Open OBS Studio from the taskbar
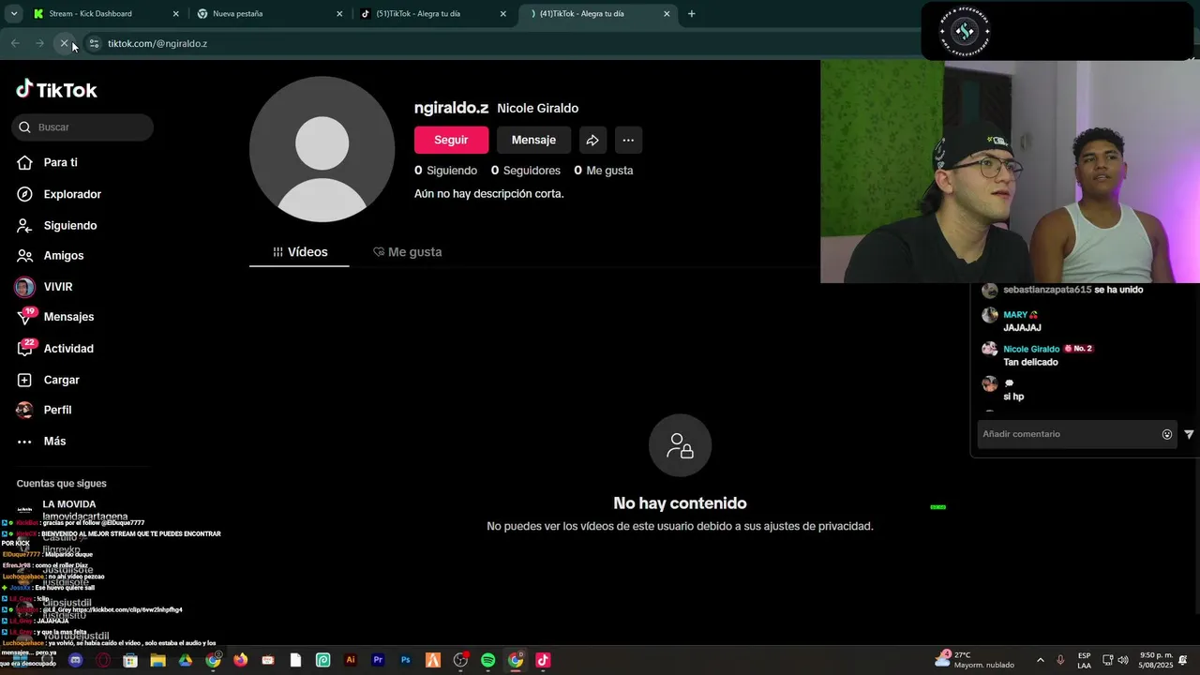This screenshot has width=1200, height=675. 460,660
